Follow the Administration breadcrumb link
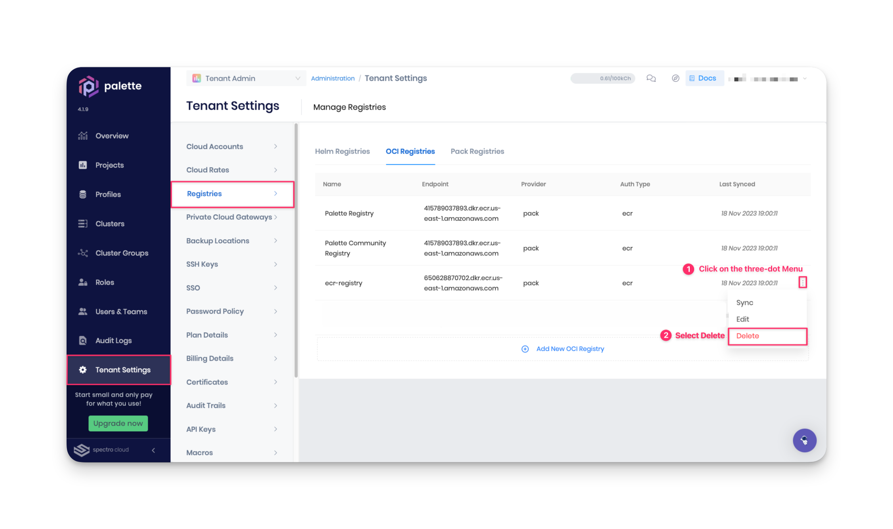Image resolution: width=893 pixels, height=529 pixels. tap(333, 78)
